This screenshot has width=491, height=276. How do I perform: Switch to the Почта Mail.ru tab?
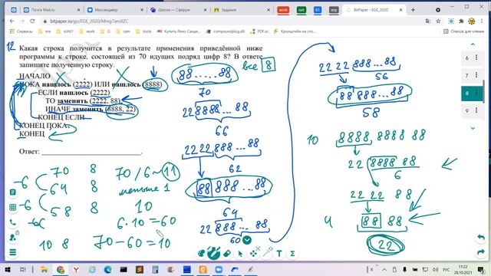[51, 10]
